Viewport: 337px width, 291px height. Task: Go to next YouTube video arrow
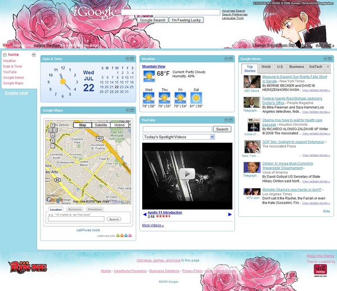click(230, 214)
